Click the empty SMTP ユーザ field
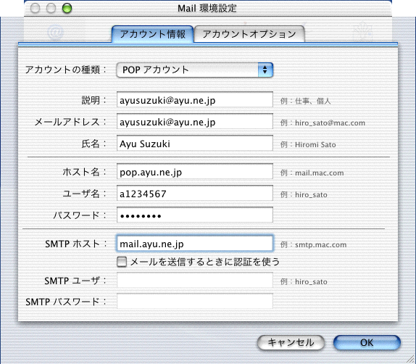The image size is (416, 364). [195, 280]
